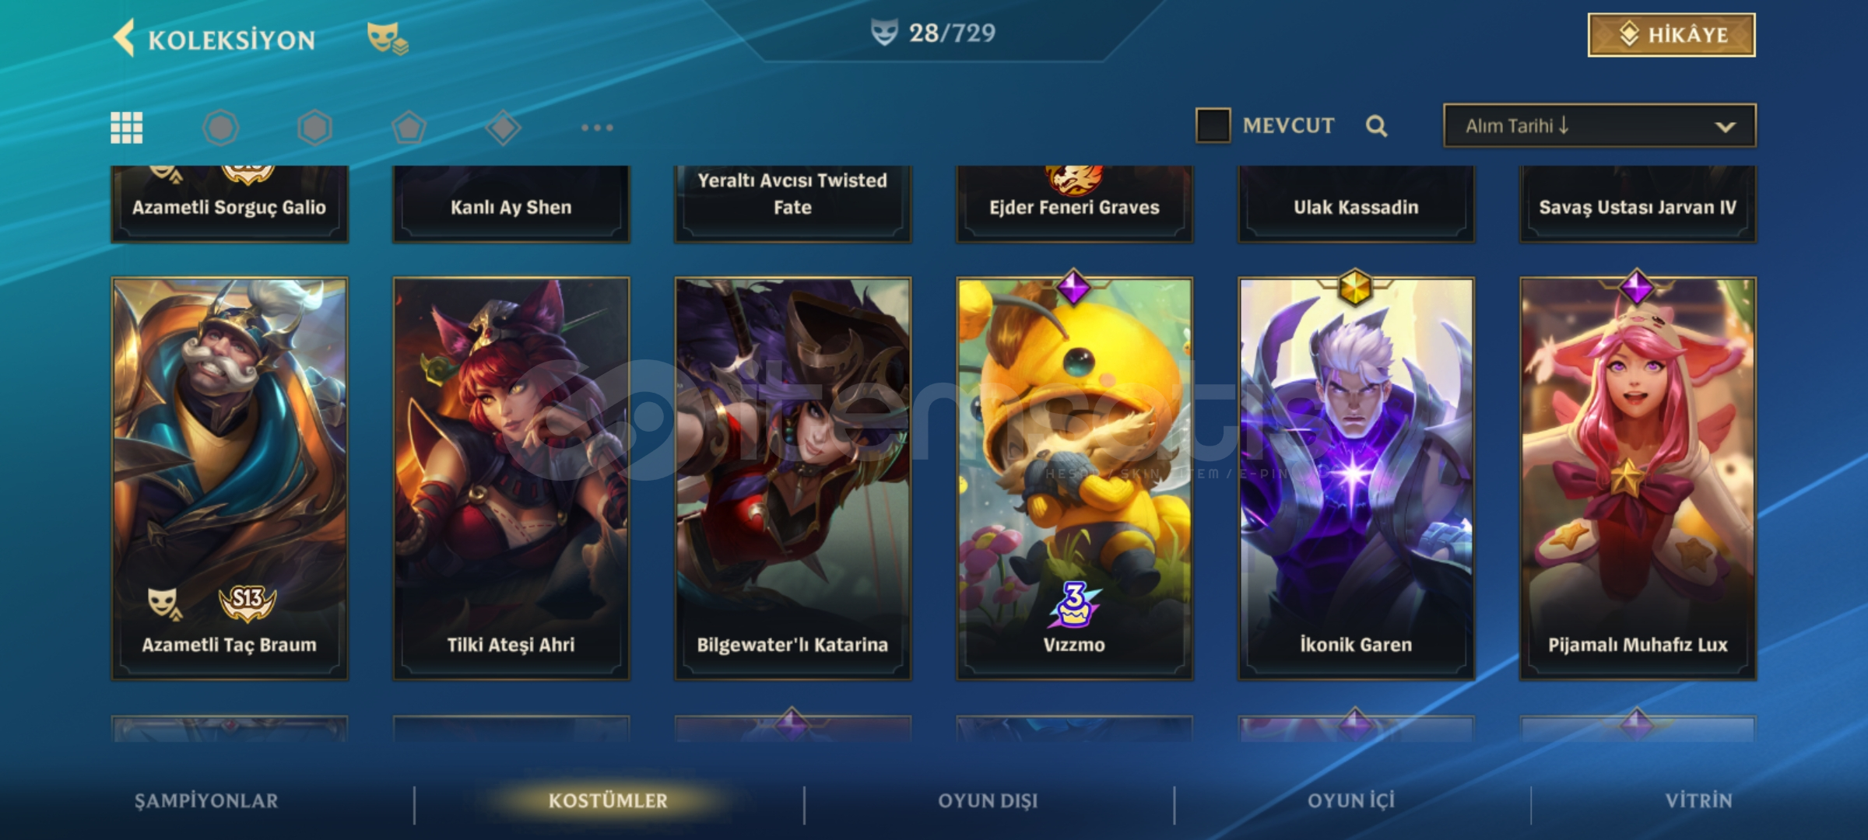Open the Vızzmo skin card
Screen dimensions: 1868x840
(1074, 478)
